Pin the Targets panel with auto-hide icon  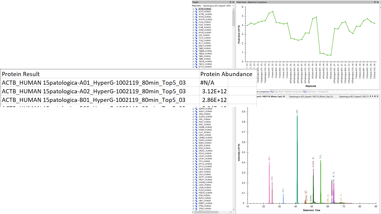[x=230, y=2]
